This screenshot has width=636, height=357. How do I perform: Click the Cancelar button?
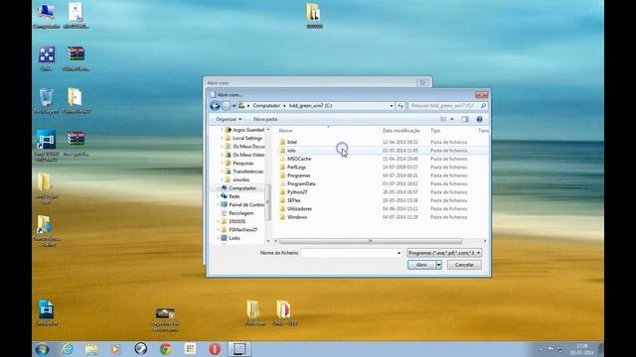point(464,265)
